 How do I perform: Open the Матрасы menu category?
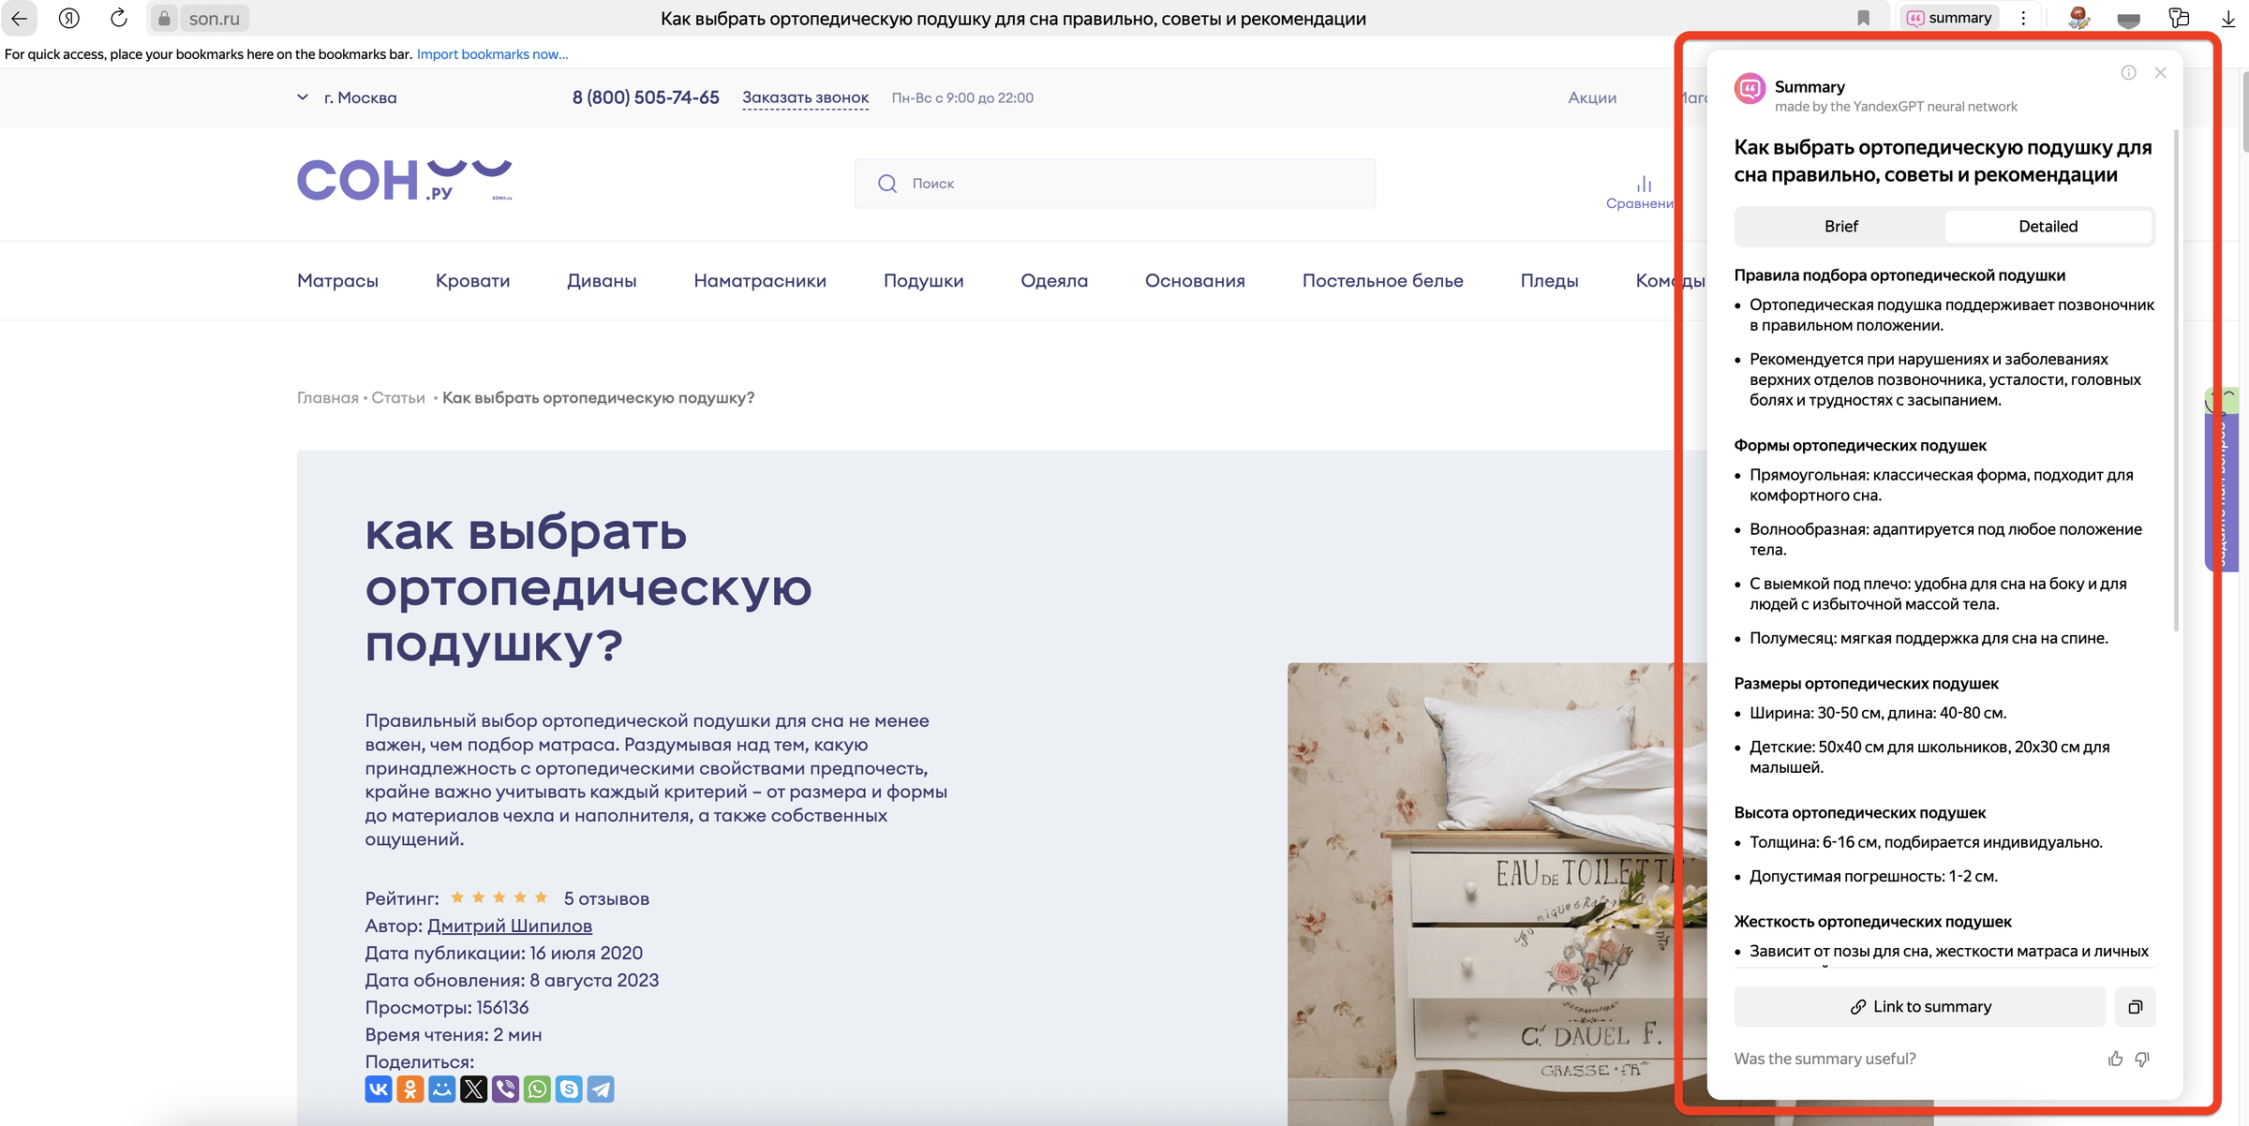coord(337,281)
